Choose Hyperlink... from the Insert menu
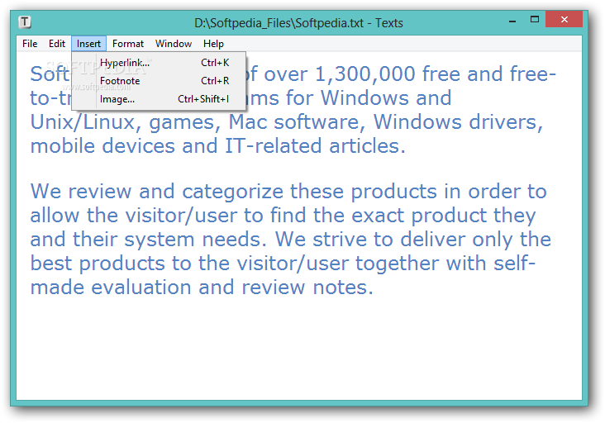This screenshot has width=605, height=423. click(159, 63)
